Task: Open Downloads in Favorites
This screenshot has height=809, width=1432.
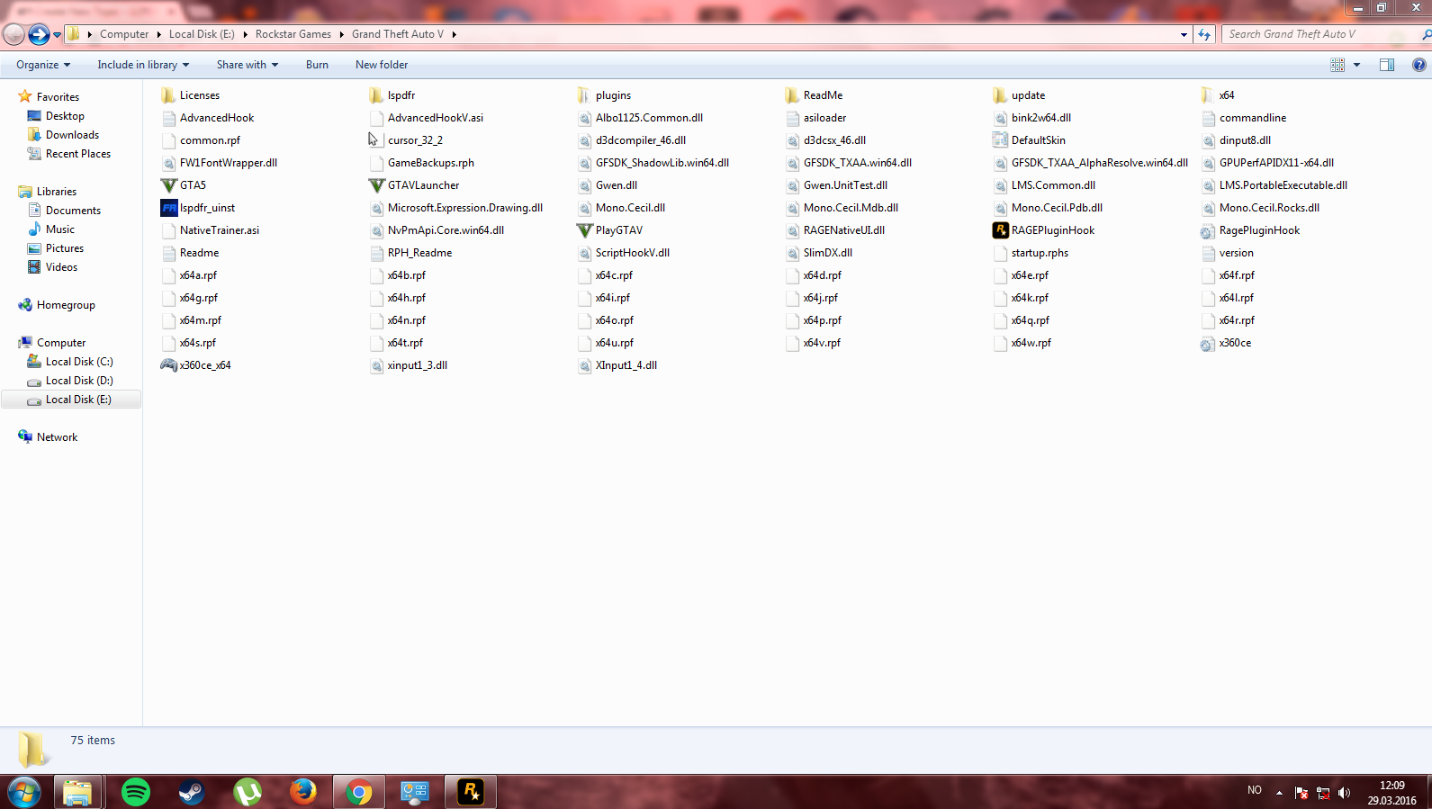Action: (x=72, y=135)
